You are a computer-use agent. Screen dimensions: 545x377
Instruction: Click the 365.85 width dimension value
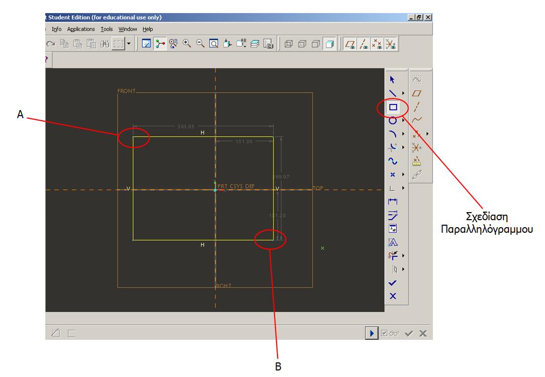click(x=186, y=127)
